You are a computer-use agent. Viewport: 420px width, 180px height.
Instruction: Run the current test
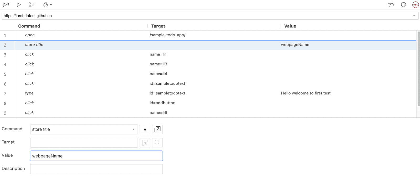pos(19,5)
